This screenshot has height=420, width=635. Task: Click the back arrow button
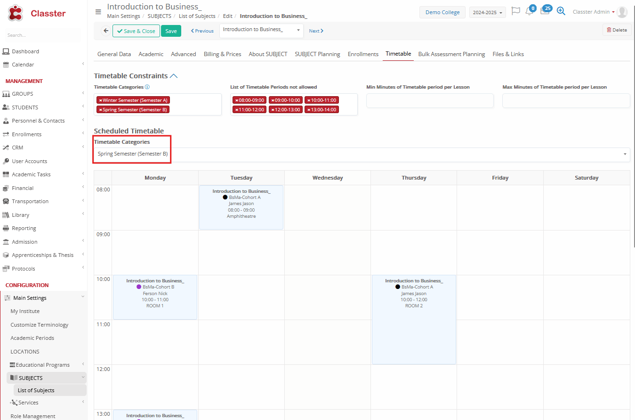pos(106,31)
